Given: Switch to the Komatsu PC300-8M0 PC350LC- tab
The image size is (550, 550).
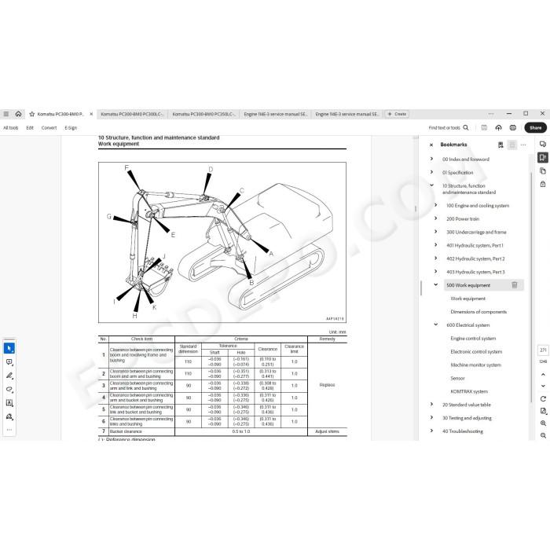Looking at the screenshot, I should 203,114.
